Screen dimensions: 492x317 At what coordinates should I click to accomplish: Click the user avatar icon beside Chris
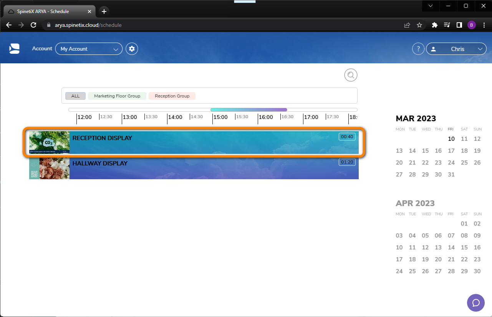[x=434, y=49]
